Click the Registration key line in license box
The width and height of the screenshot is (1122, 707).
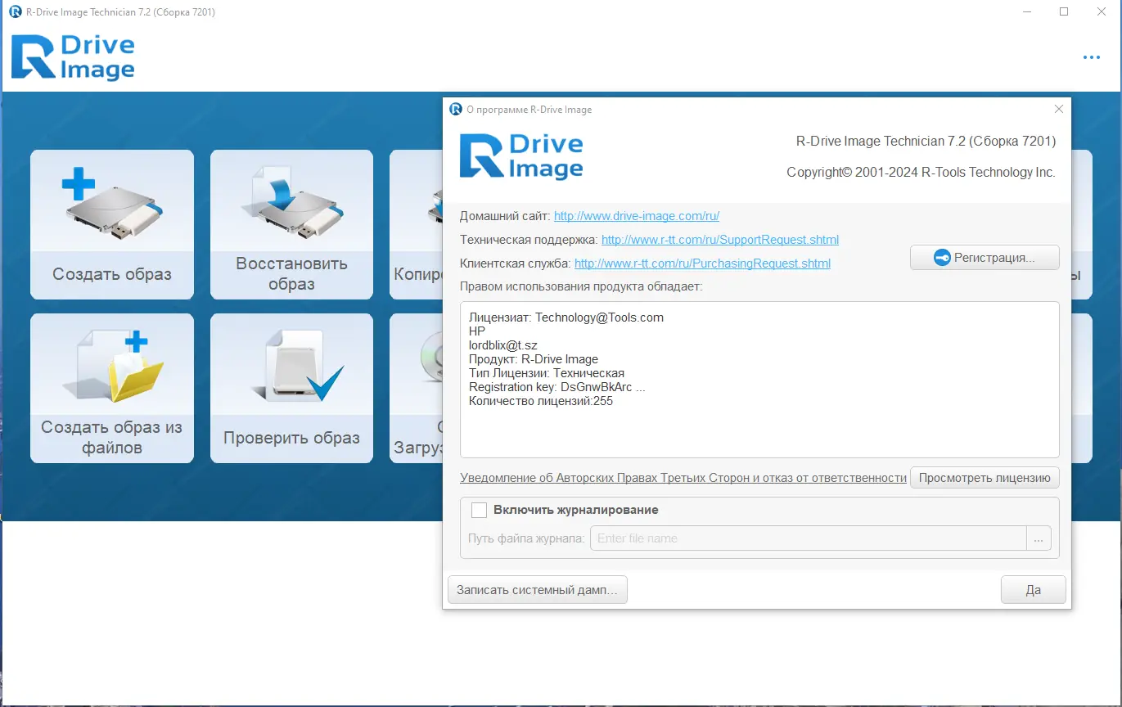click(x=557, y=387)
